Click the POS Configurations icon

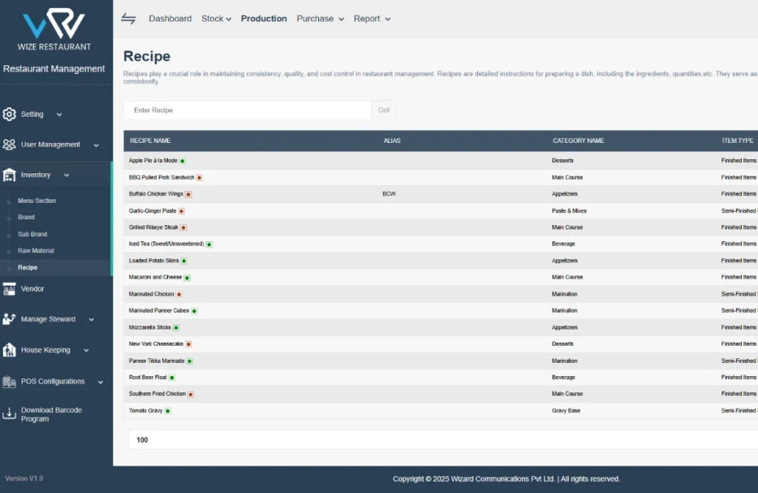pos(9,381)
